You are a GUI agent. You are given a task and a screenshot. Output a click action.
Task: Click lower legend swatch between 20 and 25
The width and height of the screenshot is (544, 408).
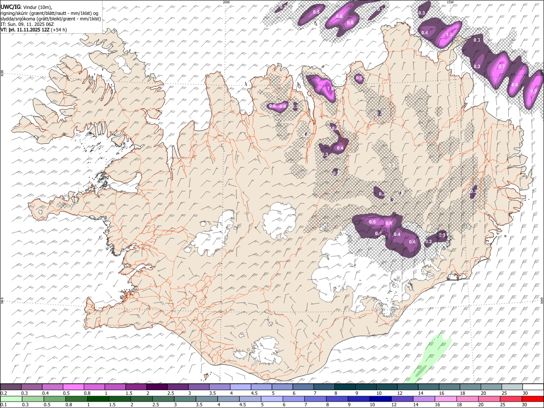(x=489, y=399)
